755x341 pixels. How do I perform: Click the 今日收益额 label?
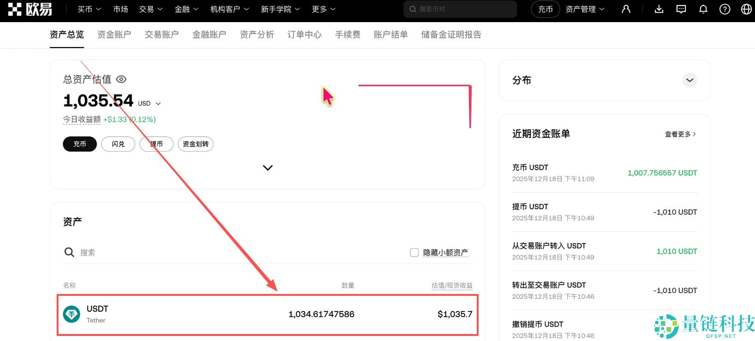[x=82, y=119]
